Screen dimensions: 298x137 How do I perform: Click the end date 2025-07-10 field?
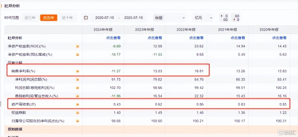134,18
